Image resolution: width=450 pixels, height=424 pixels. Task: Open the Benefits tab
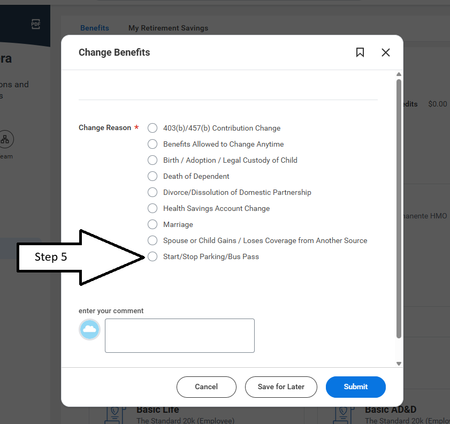point(95,28)
